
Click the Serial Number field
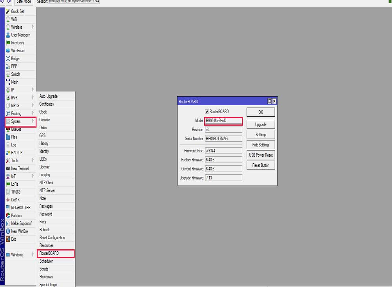223,139
